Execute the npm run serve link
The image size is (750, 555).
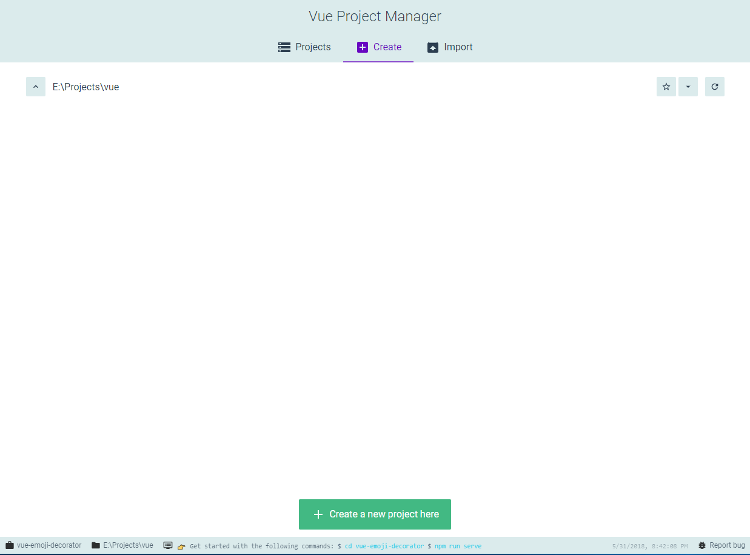(458, 545)
